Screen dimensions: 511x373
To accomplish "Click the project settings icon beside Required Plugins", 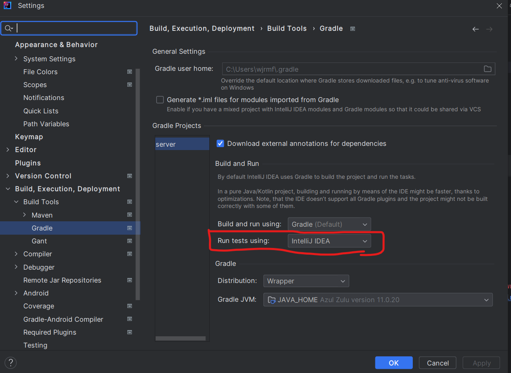I will click(x=129, y=332).
